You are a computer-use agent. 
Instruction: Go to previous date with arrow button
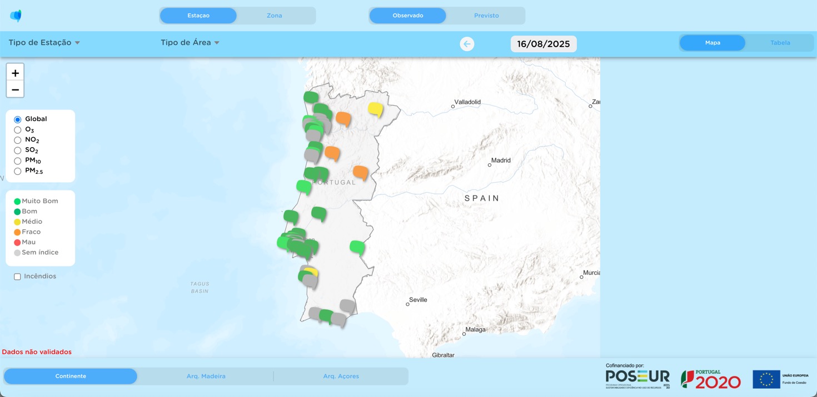[x=467, y=44]
